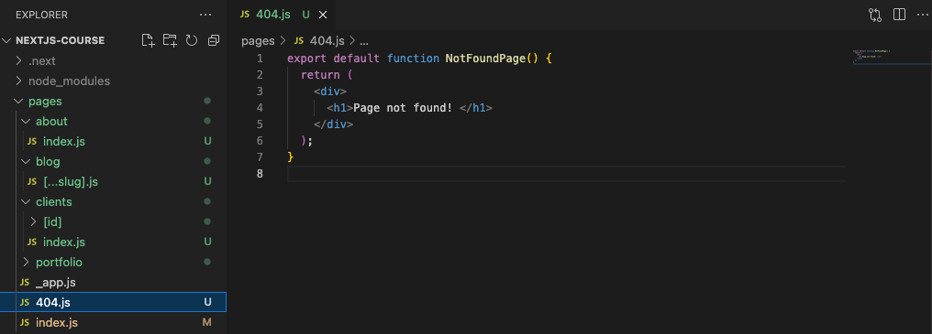
Task: Open source control changes icon in editor toolbar
Action: pos(875,15)
